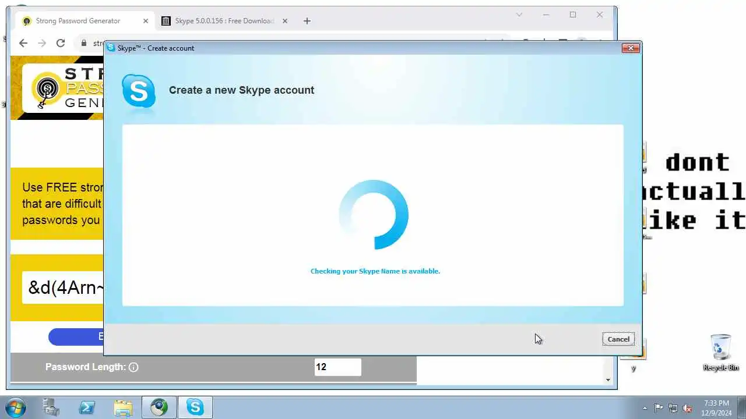View site info via the lock icon
Screen dimensions: 746x419
(84, 43)
